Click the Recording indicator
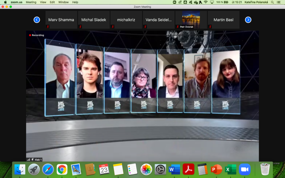The width and height of the screenshot is (285, 178). click(x=36, y=35)
